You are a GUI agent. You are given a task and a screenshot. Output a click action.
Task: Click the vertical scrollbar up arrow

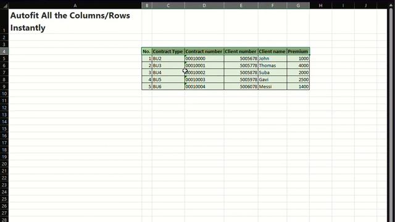pos(391,6)
